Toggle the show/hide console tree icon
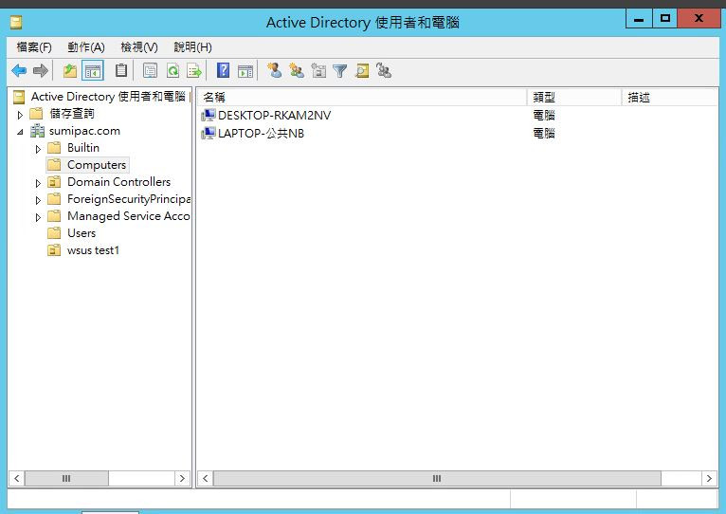 (93, 71)
